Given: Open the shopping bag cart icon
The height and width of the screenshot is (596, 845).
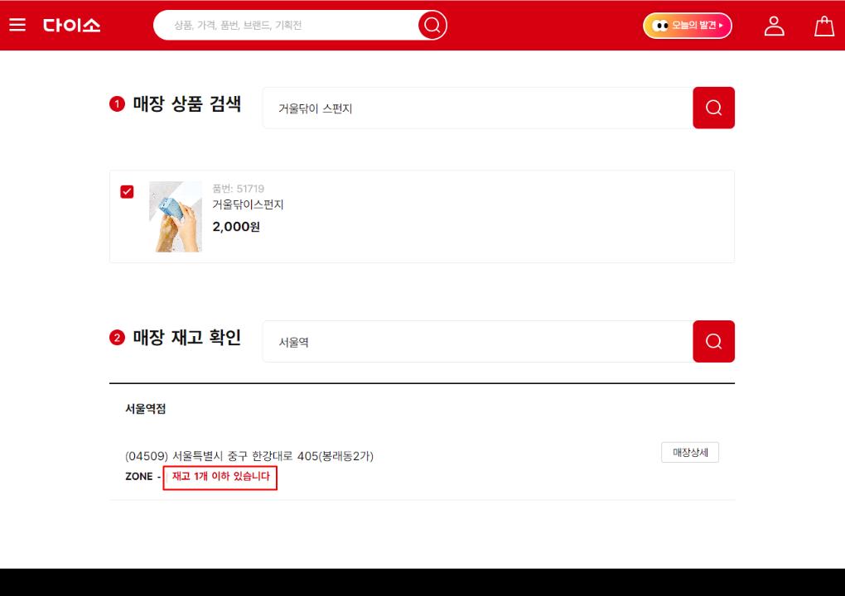Looking at the screenshot, I should click(x=823, y=26).
